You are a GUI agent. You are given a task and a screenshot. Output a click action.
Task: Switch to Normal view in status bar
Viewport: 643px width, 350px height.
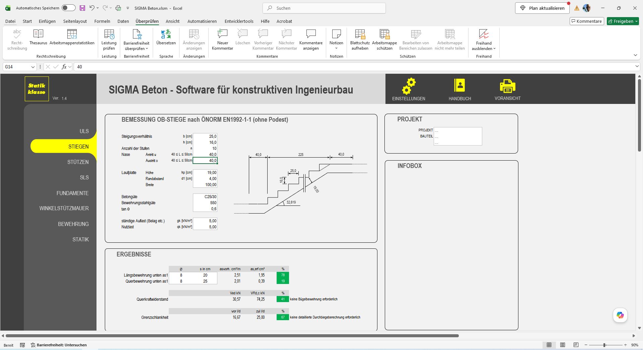[549, 345]
